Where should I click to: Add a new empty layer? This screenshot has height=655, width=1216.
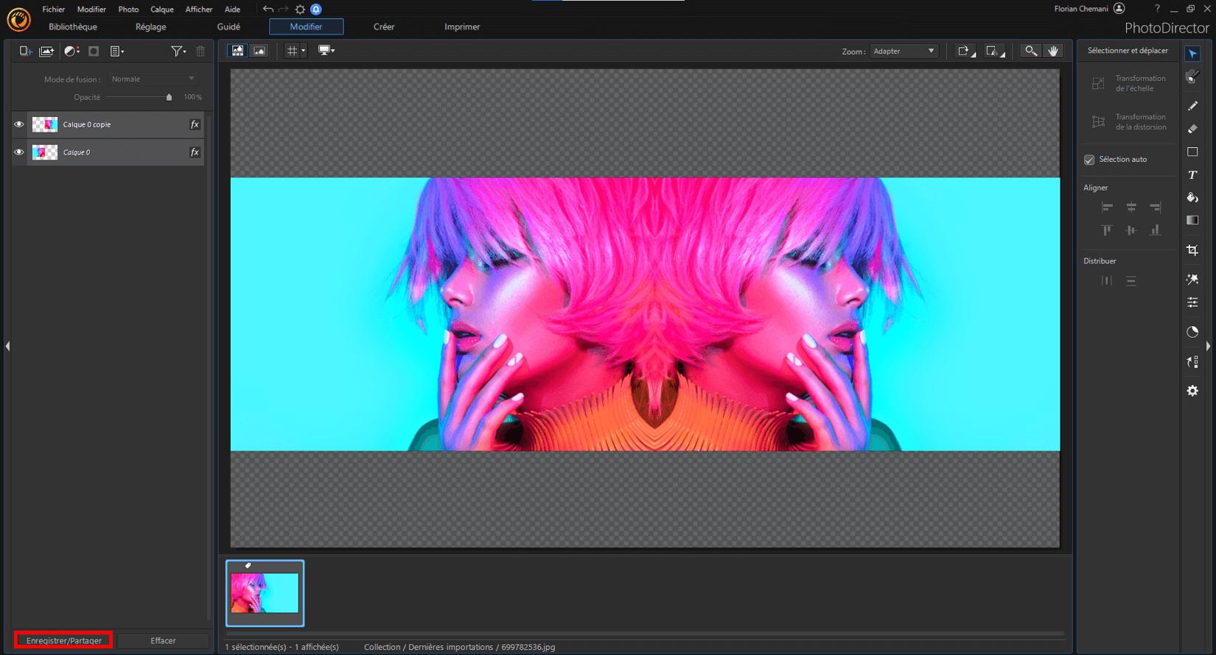point(25,51)
